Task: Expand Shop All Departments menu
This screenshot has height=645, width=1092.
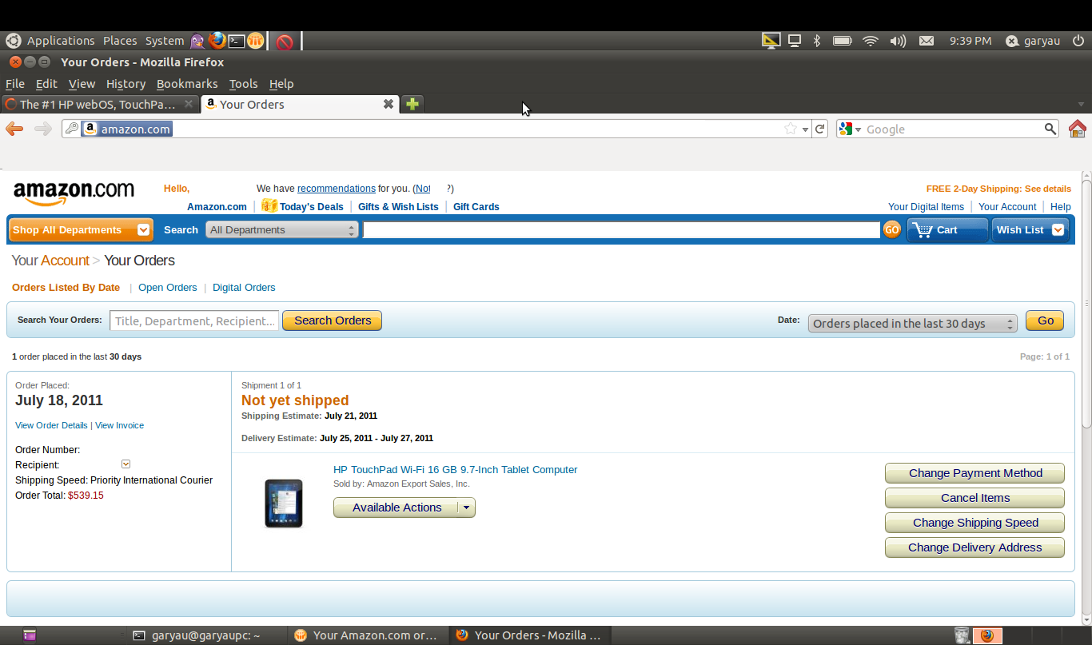Action: pos(81,230)
